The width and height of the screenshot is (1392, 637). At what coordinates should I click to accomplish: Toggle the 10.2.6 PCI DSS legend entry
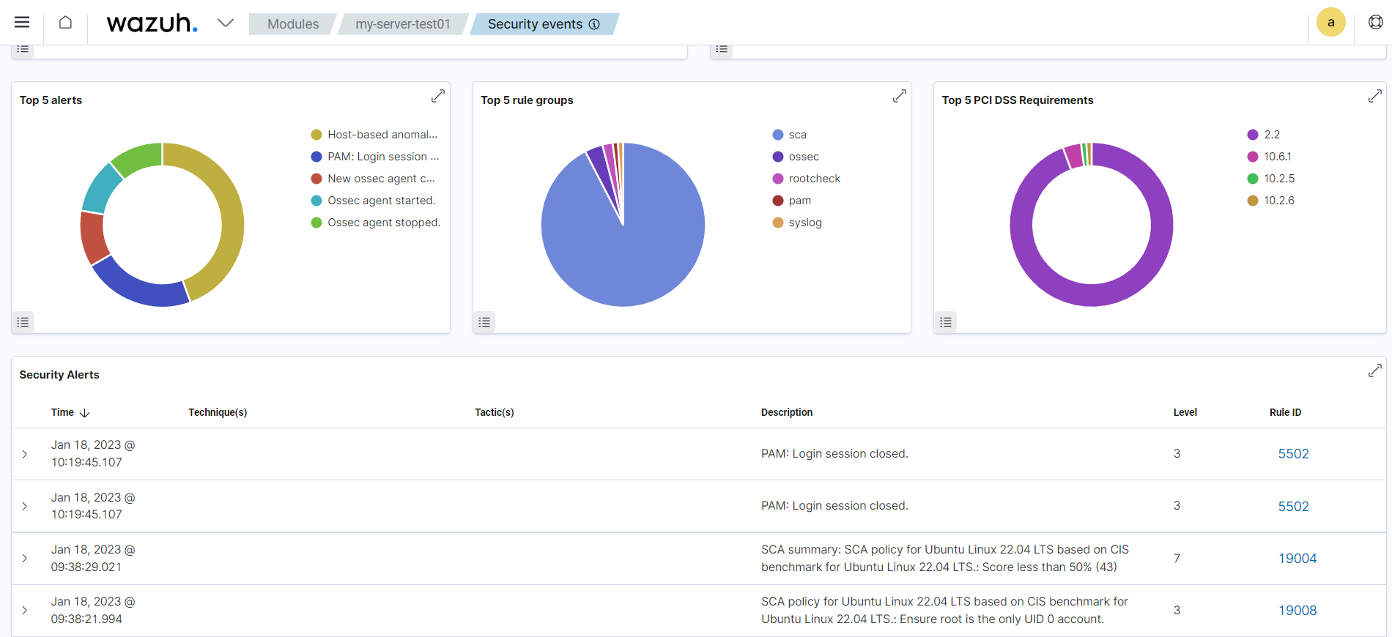tap(1271, 201)
